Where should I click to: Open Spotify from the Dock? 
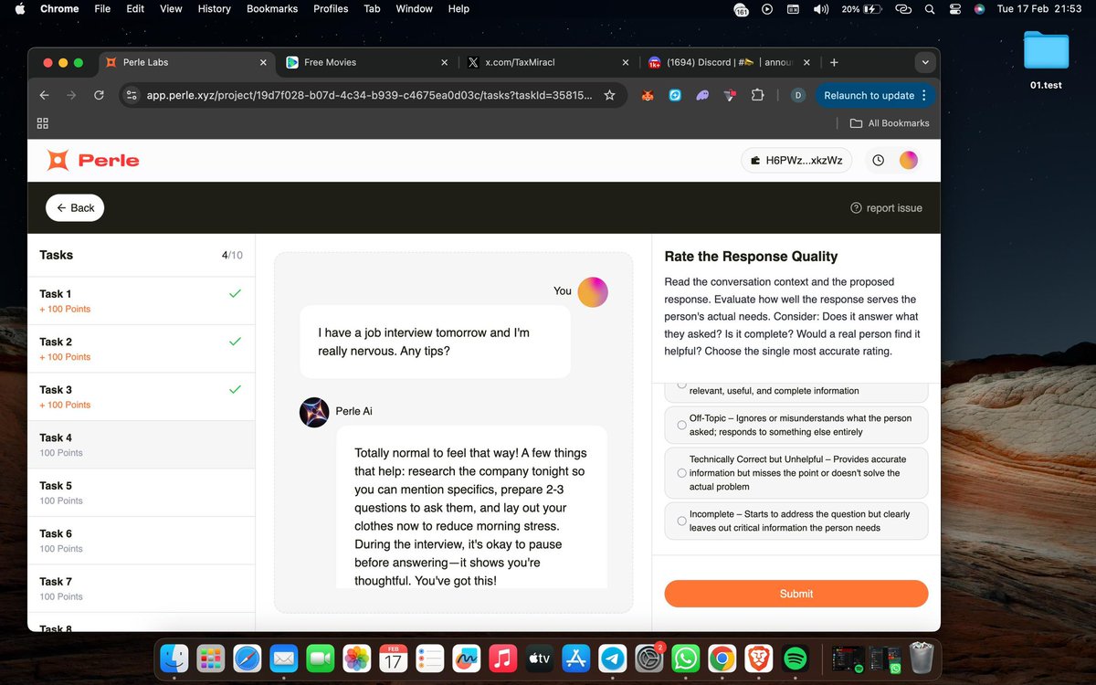click(796, 659)
